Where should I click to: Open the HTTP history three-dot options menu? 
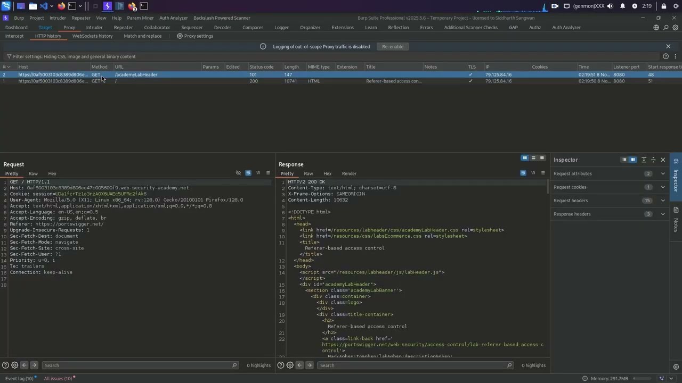coord(675,56)
